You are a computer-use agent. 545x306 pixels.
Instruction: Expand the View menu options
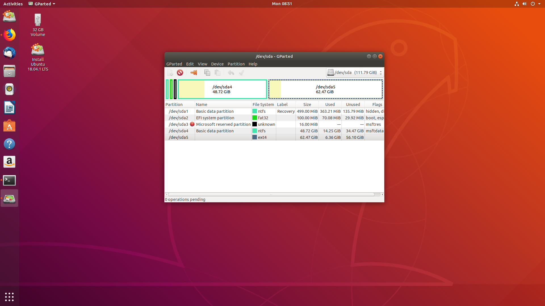pos(202,63)
